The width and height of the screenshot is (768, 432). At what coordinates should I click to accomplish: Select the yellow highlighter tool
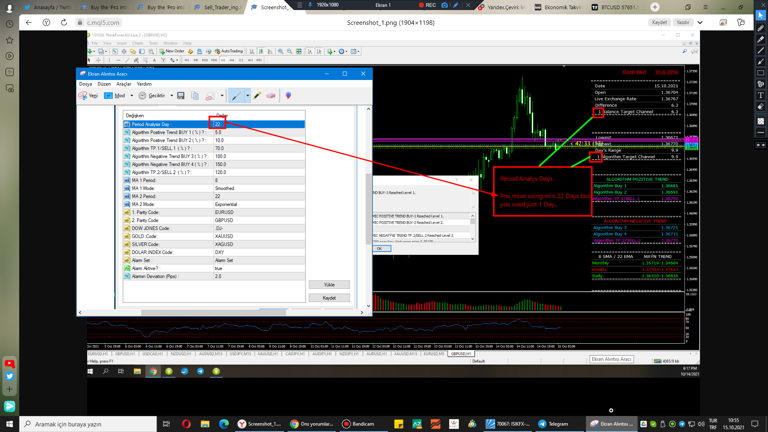[257, 96]
